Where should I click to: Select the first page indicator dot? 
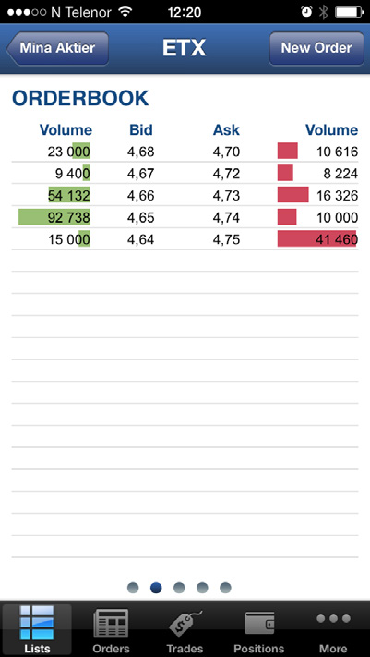pyautogui.click(x=133, y=588)
